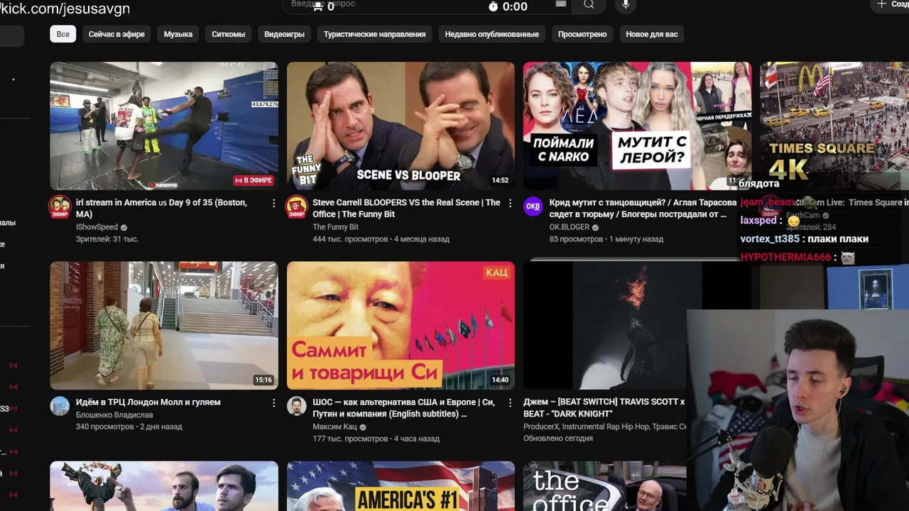The height and width of the screenshot is (511, 909).
Task: Open Максим Кац channel avatar
Action: tap(296, 406)
